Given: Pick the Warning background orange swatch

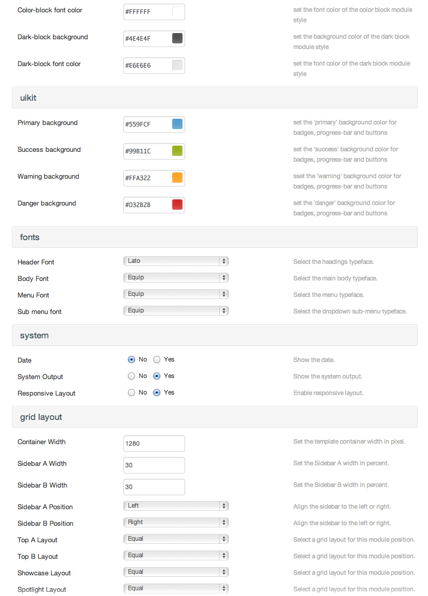Looking at the screenshot, I should [177, 178].
